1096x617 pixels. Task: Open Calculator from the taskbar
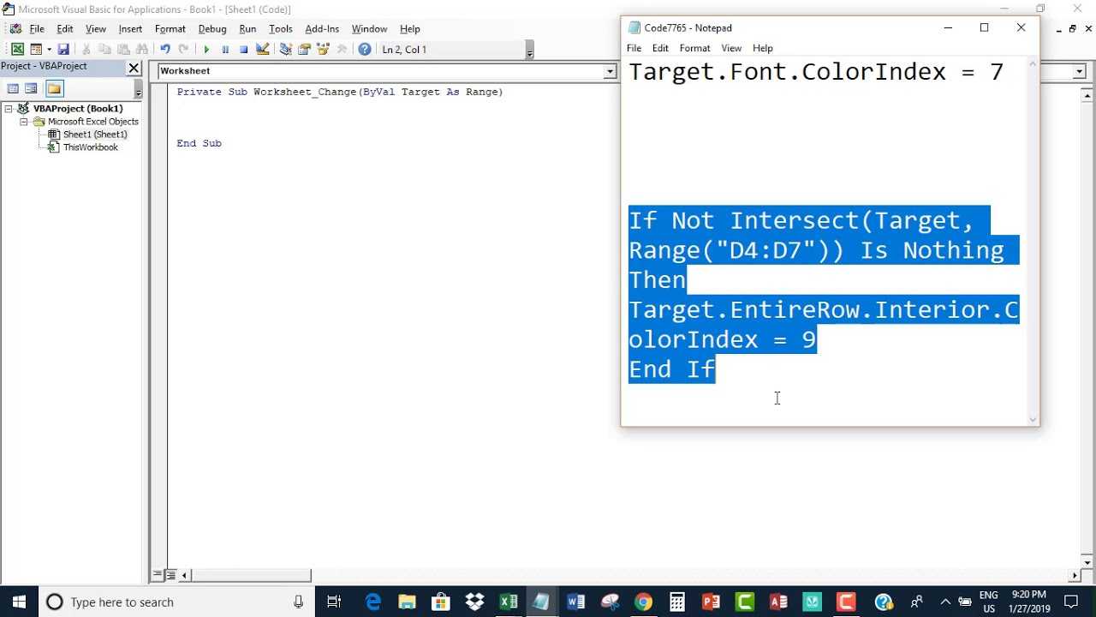[x=676, y=602]
